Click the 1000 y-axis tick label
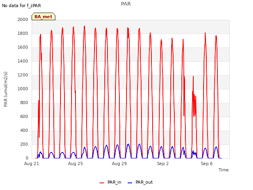The height and width of the screenshot is (190, 253). pyautogui.click(x=23, y=89)
